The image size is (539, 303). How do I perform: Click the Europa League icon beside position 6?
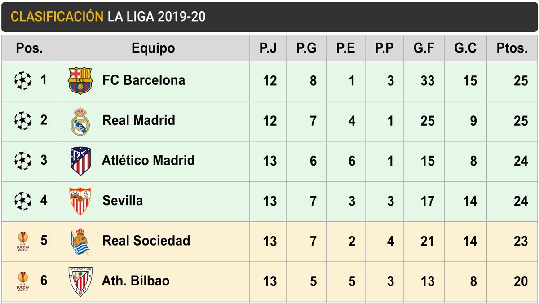coord(22,281)
